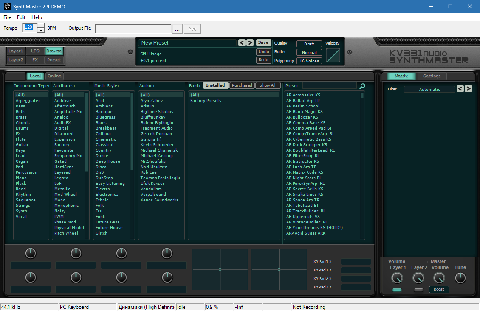Click the Tempo BPM input field
This screenshot has width=480, height=311.
click(30, 28)
